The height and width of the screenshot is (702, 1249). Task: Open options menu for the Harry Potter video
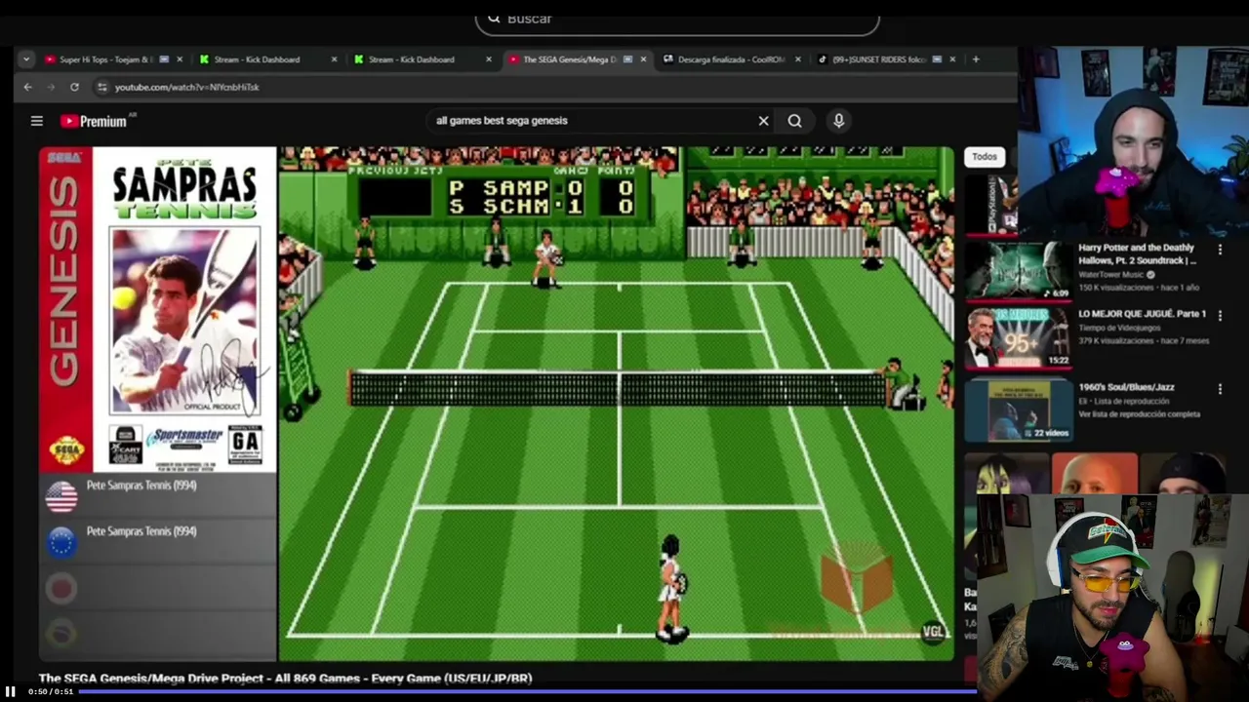(x=1220, y=251)
